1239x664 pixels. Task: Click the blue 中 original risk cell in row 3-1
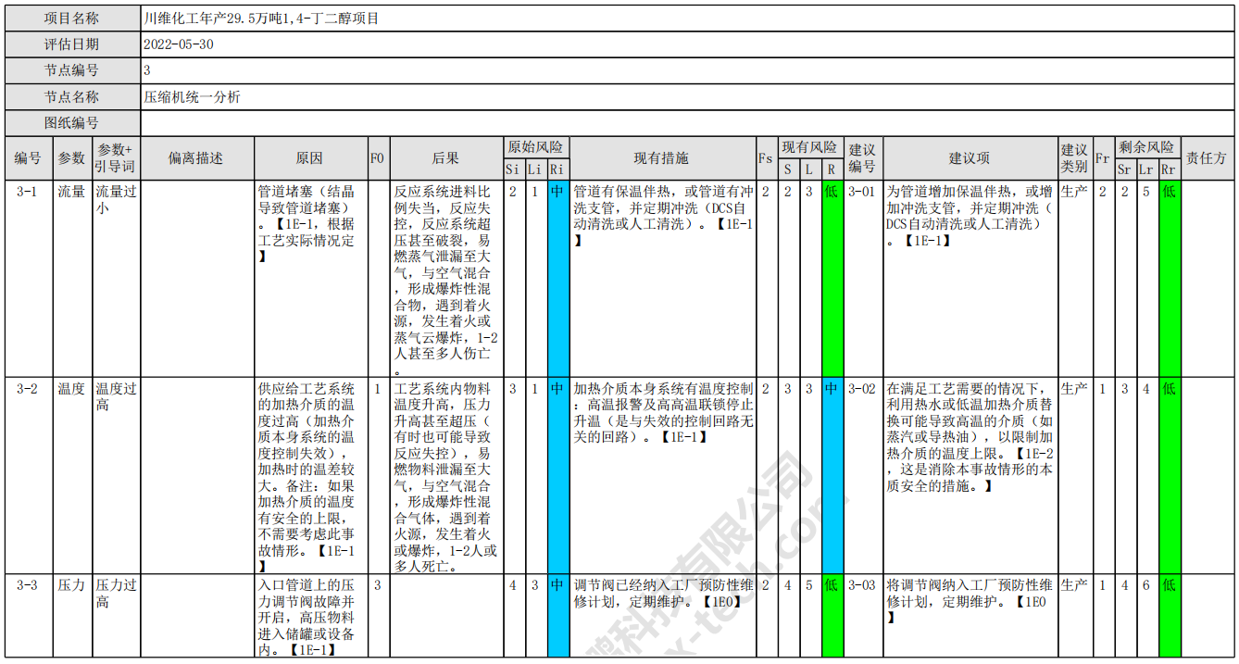pyautogui.click(x=557, y=279)
